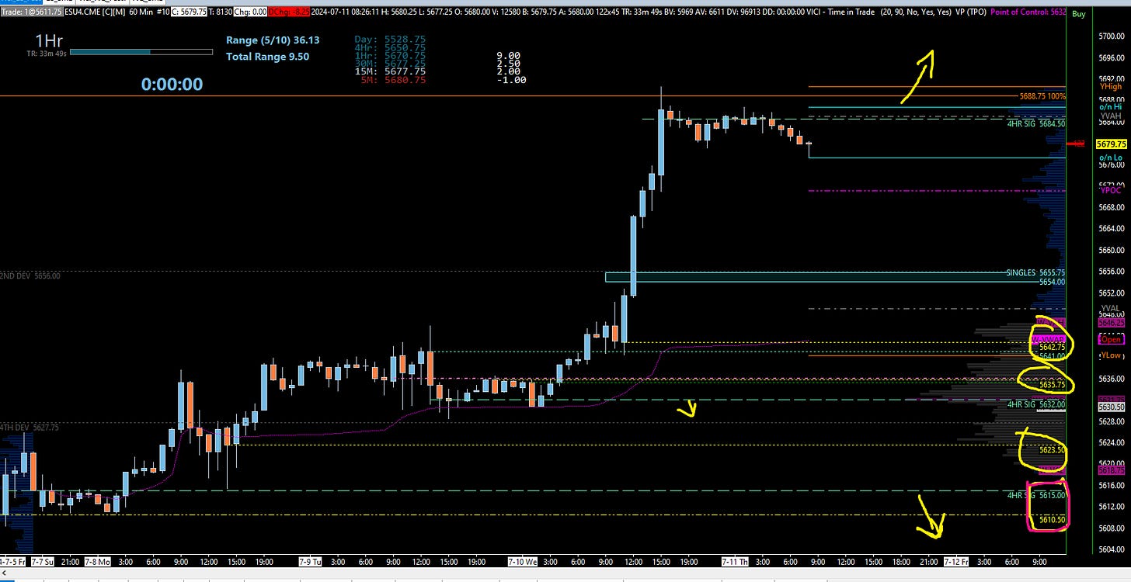Click the magenta 5618.75 price axis tag
This screenshot has height=582, width=1131.
[x=1110, y=471]
